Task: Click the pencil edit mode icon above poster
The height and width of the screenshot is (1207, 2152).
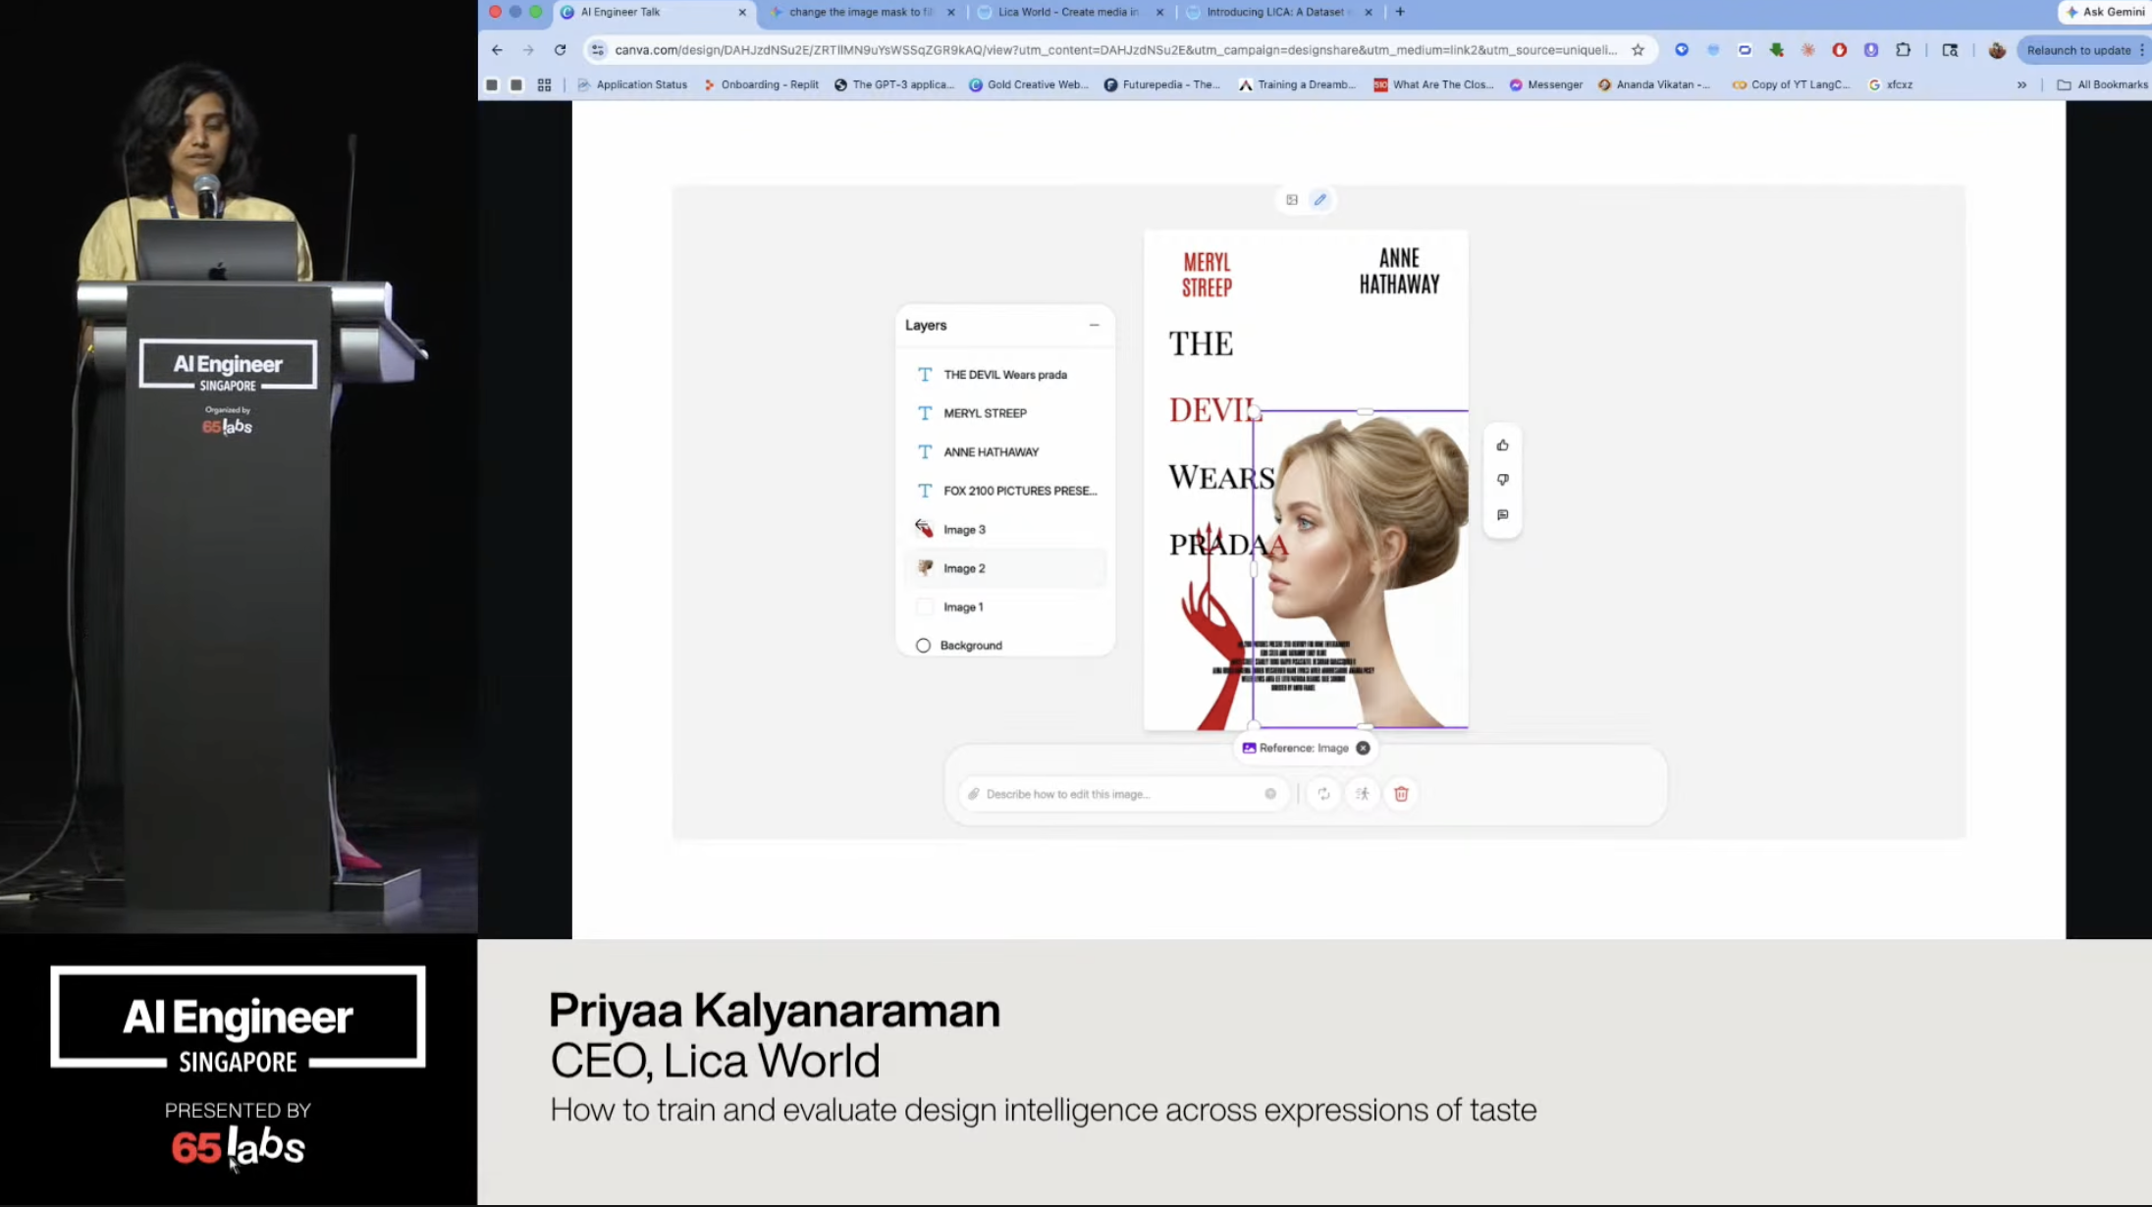Action: tap(1320, 199)
